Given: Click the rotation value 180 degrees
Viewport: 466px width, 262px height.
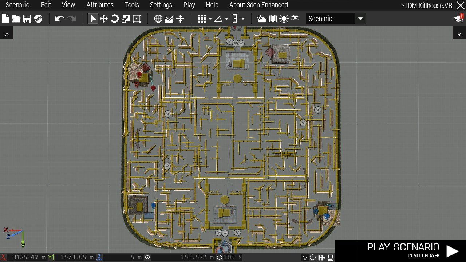Looking at the screenshot, I should tap(233, 257).
